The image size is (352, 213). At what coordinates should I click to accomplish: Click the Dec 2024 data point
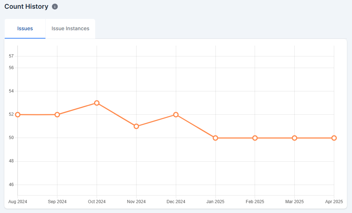176,115
